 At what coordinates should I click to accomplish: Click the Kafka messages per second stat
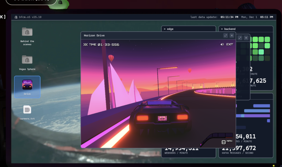point(239,149)
